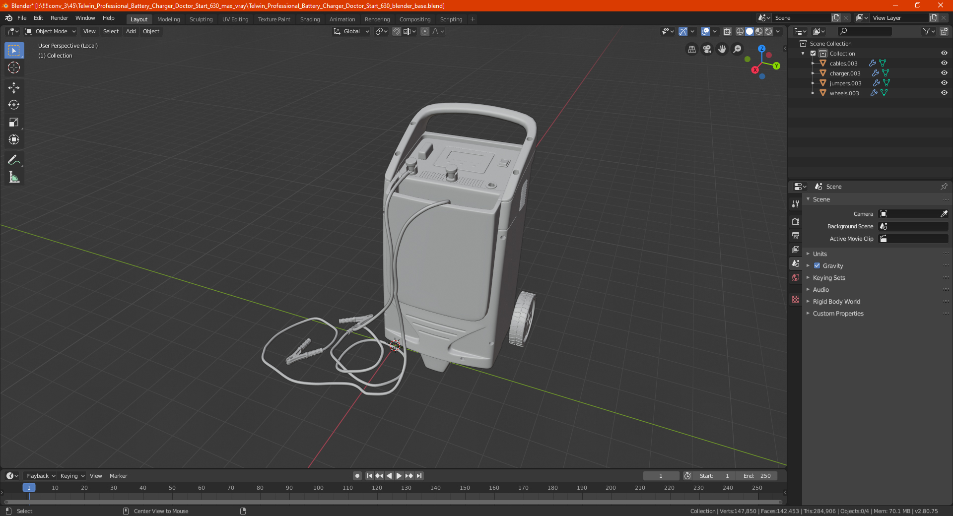Click frame 100 on the timeline ruler

click(318, 488)
